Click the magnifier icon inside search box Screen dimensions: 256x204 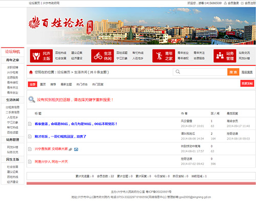click(178, 72)
